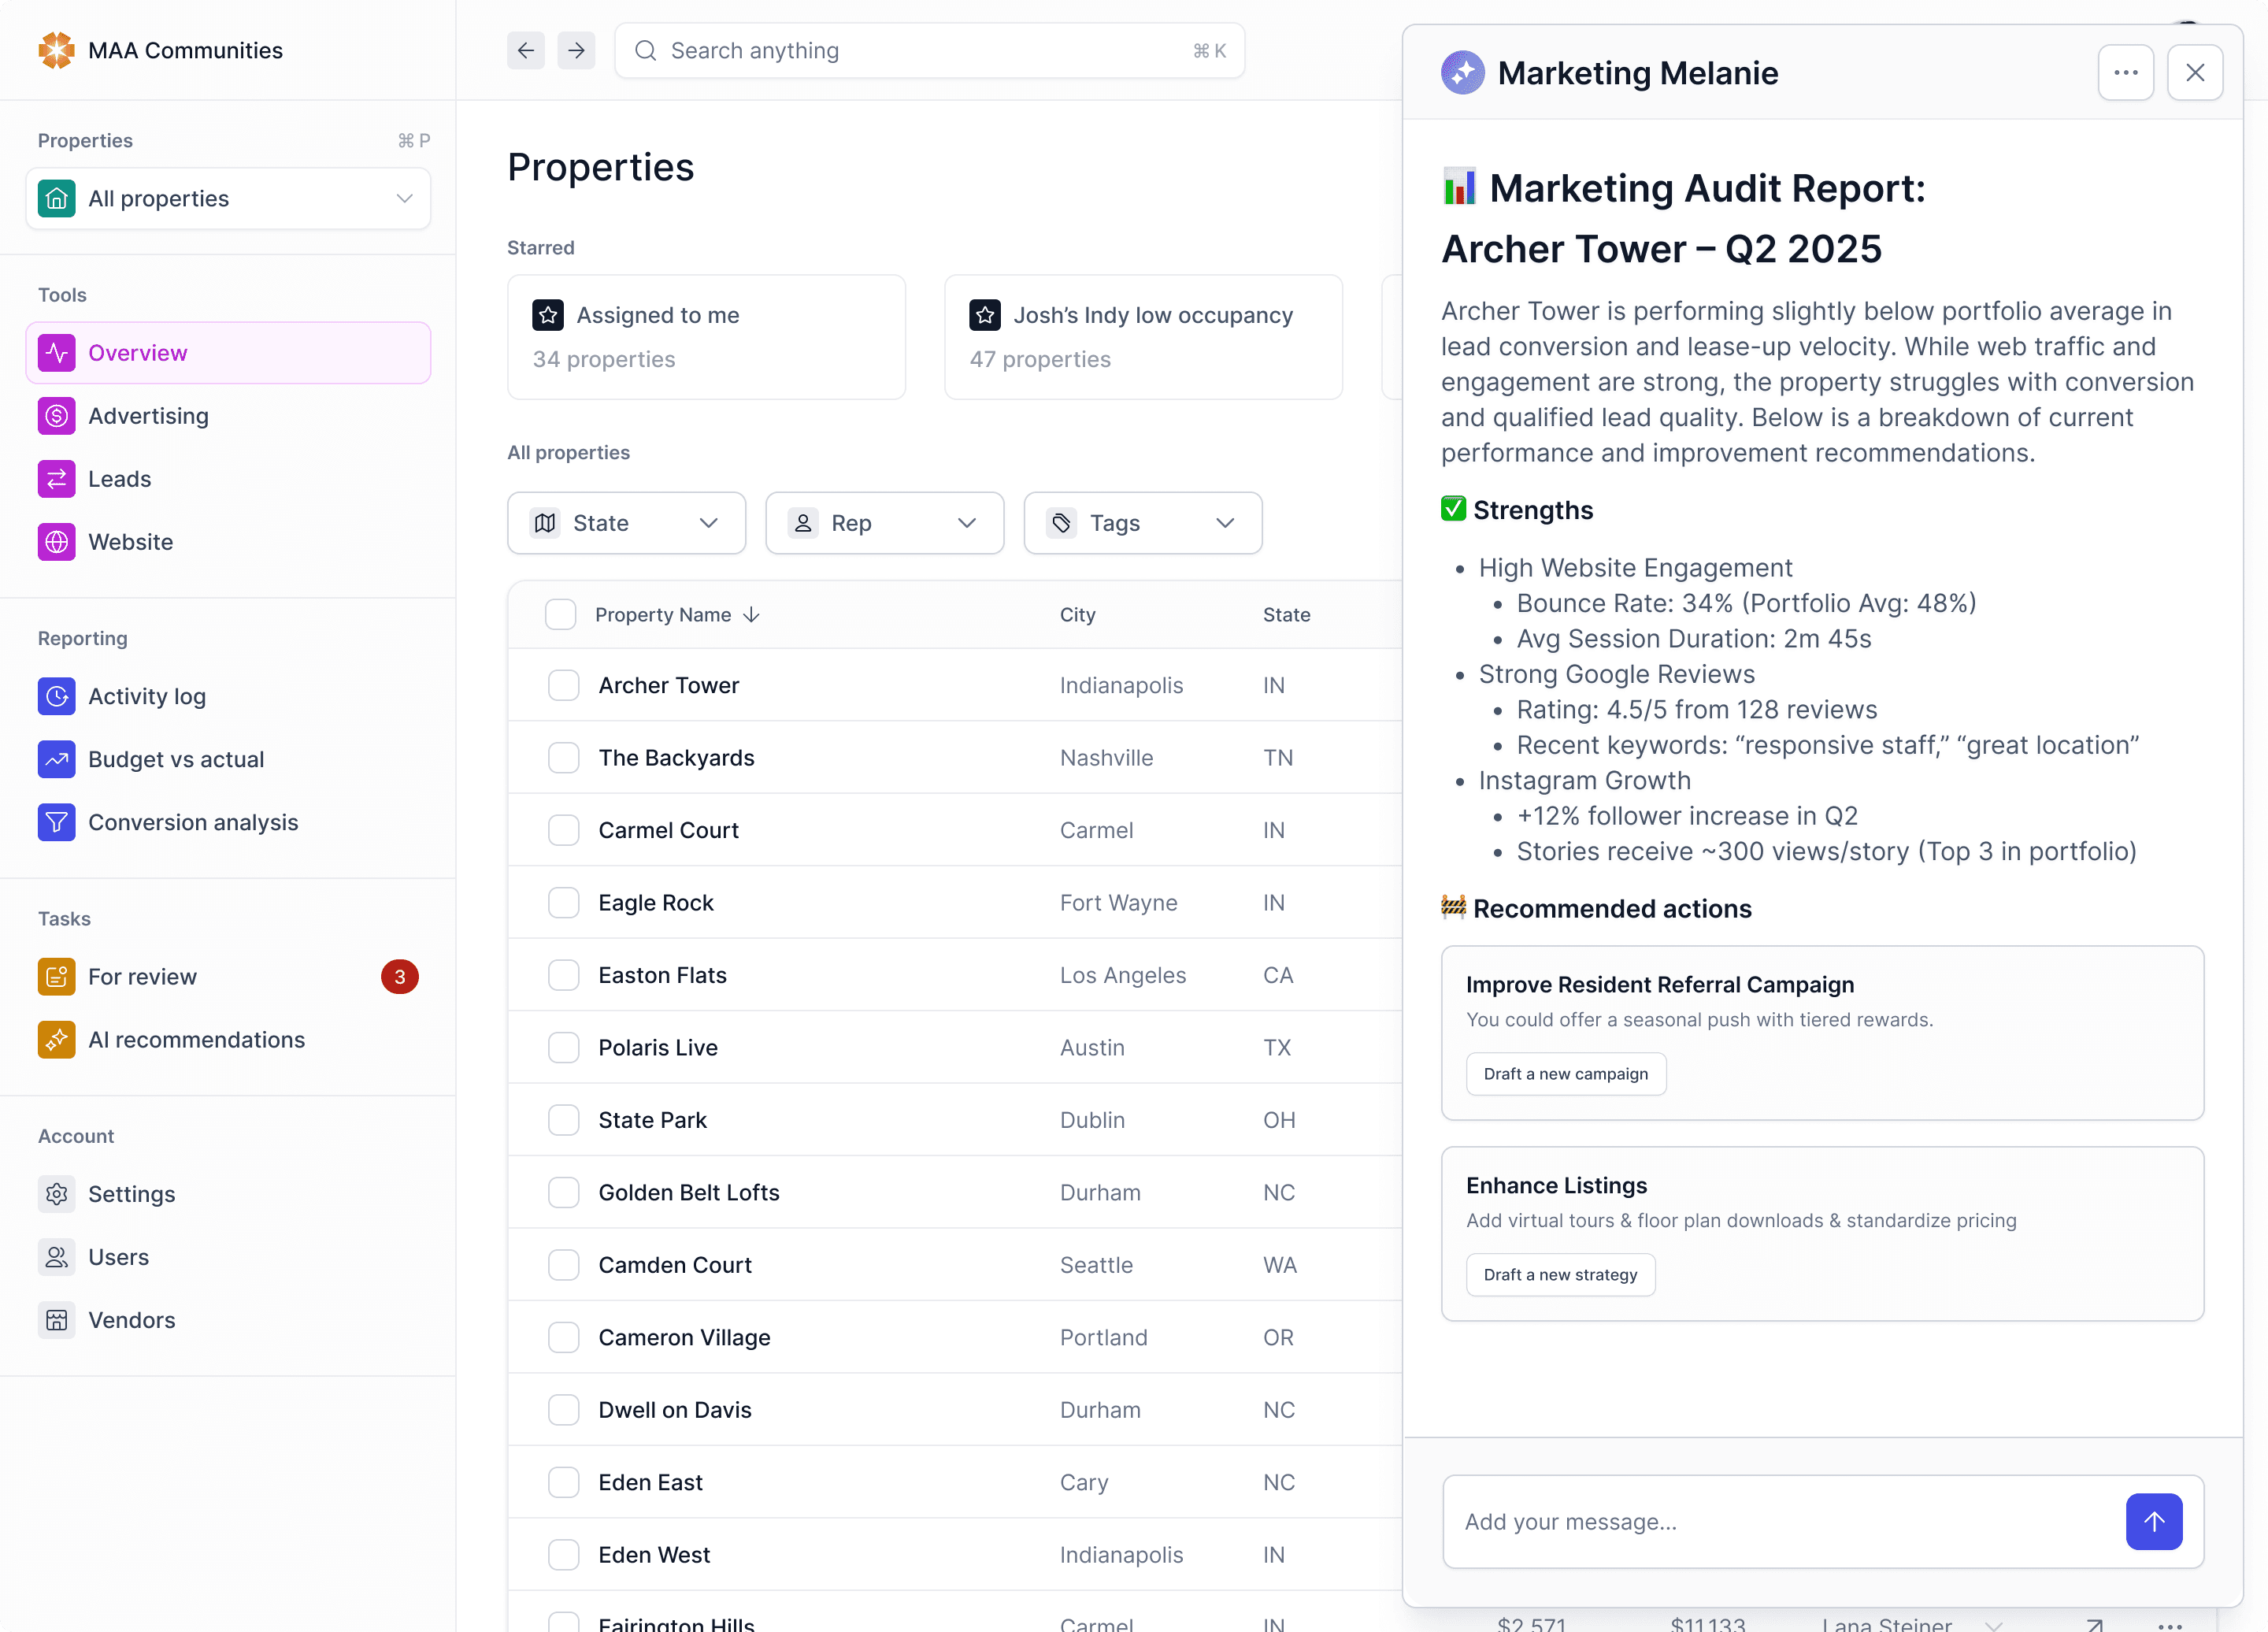Toggle the select-all checkbox in table header
Viewport: 2268px width, 1632px height.
click(560, 614)
